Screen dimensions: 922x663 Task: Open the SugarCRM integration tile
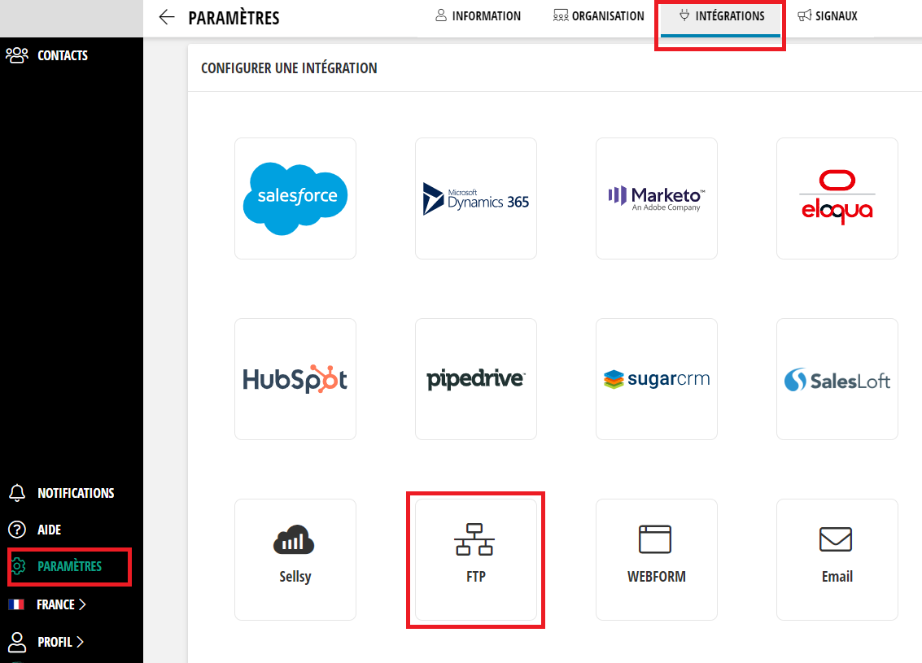tap(656, 379)
